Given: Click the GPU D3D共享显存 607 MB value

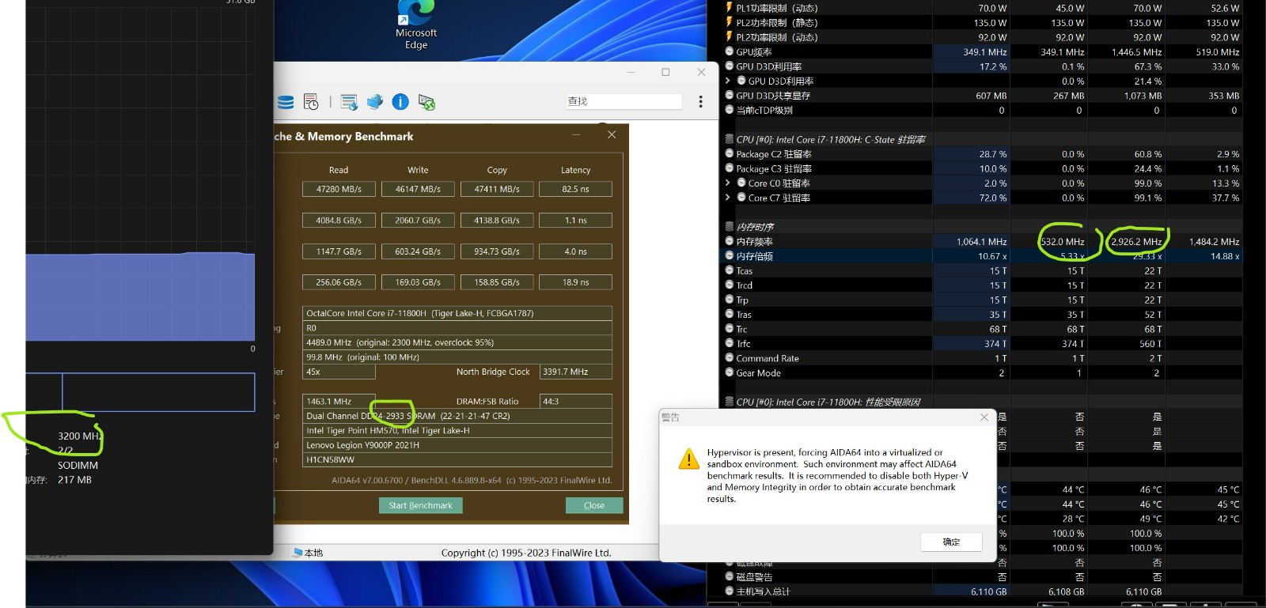Looking at the screenshot, I should (x=991, y=96).
